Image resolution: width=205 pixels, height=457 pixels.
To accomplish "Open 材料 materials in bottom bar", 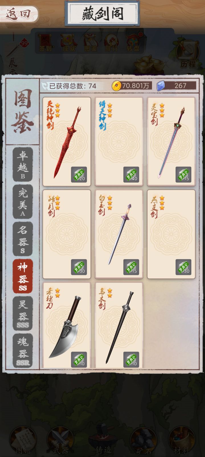I will point(181,440).
